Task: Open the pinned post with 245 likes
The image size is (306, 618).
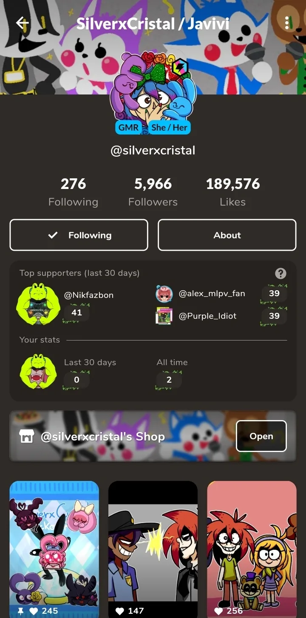Action: point(54,549)
